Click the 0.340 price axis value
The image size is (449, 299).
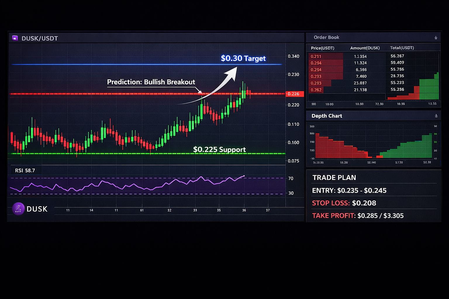(x=293, y=56)
